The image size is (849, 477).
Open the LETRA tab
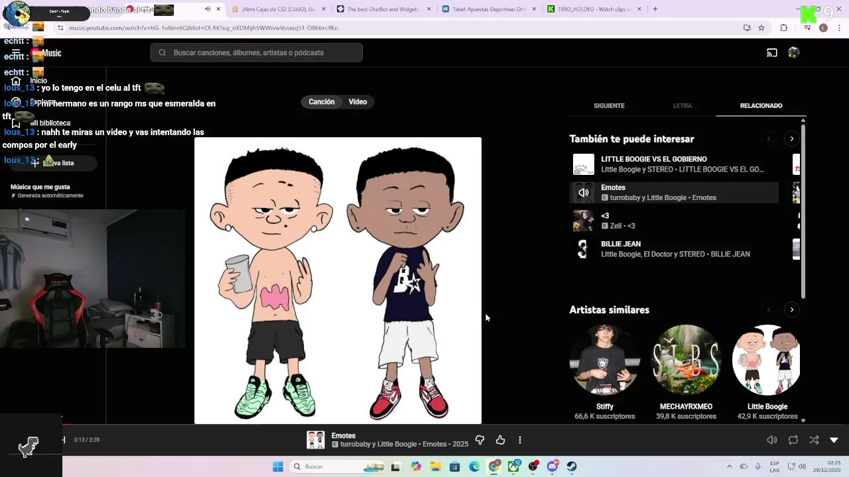683,106
